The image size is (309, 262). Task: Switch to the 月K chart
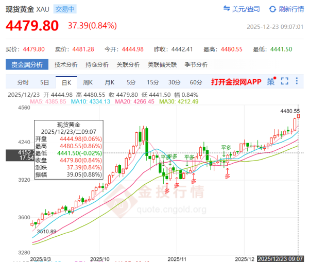110,82
